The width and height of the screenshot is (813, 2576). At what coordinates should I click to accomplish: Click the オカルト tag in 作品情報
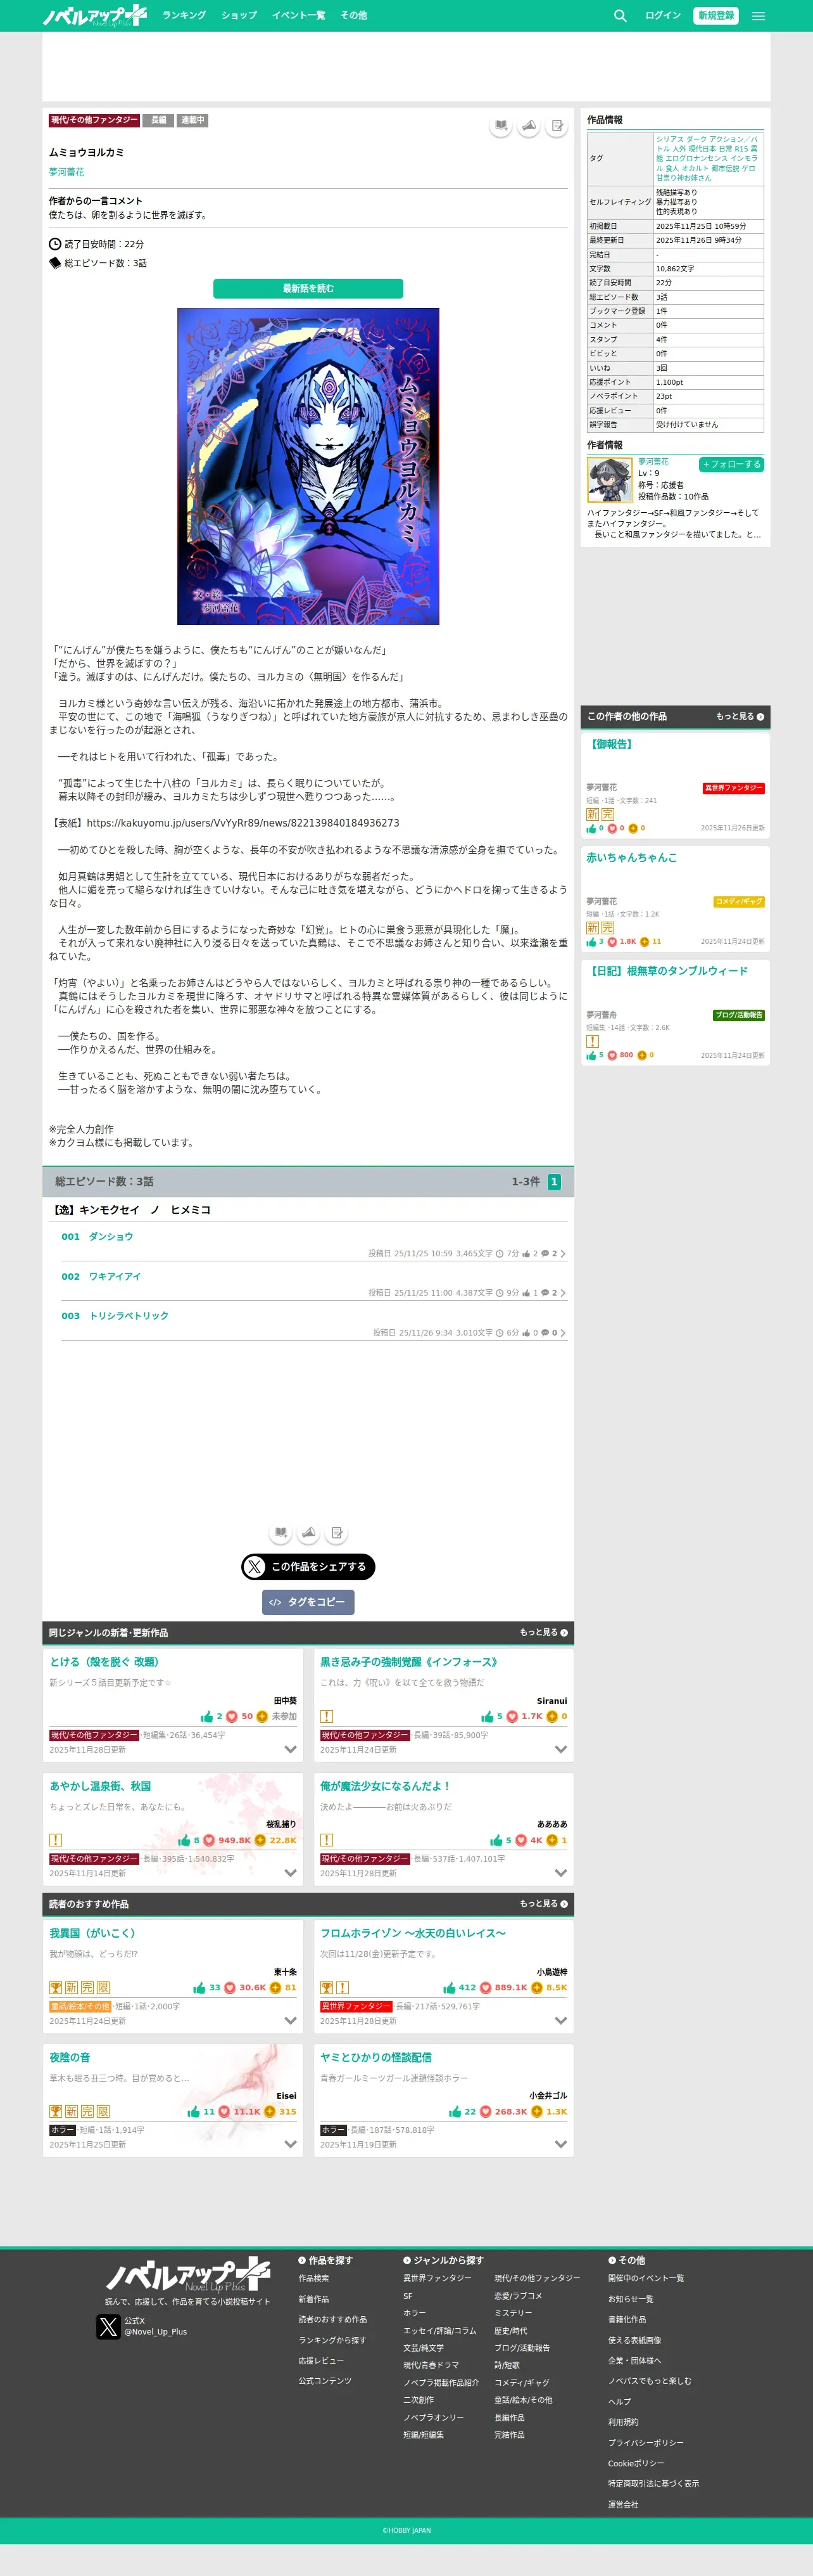695,169
